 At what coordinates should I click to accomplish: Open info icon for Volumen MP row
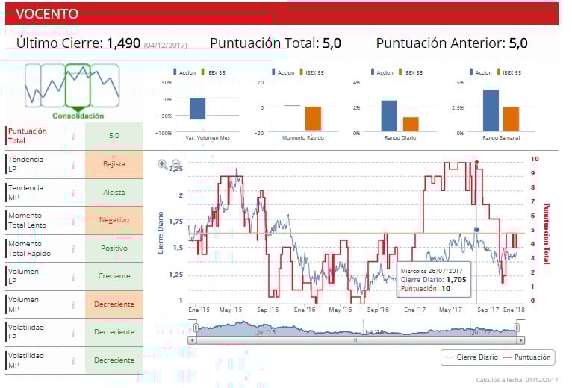(x=73, y=305)
